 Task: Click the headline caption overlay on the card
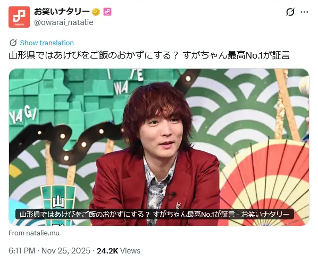[x=155, y=214]
